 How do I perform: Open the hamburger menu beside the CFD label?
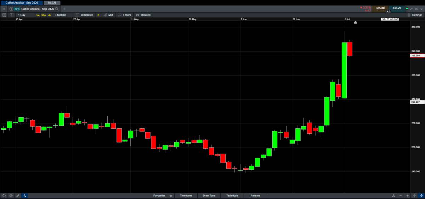(x=4, y=8)
